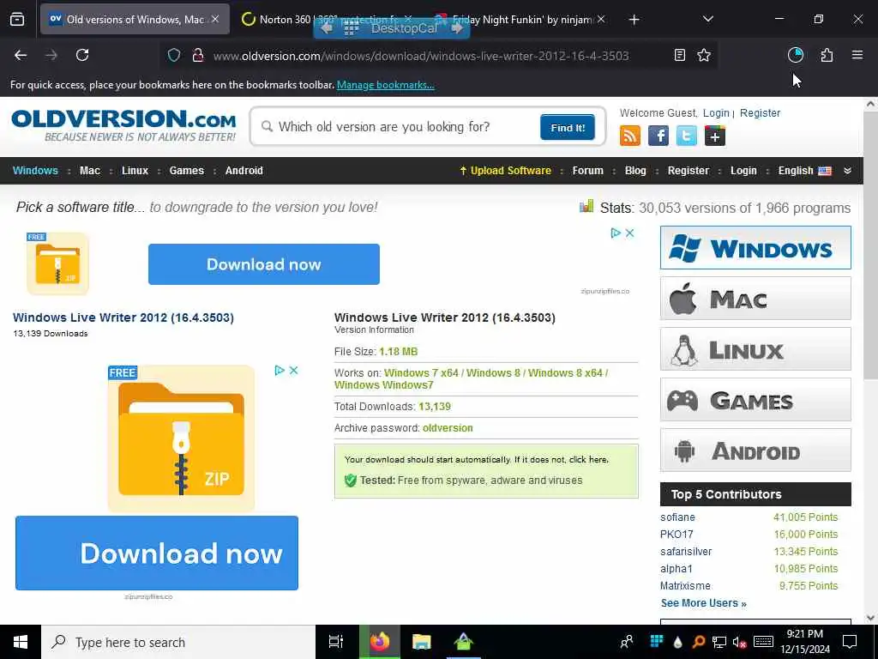Image resolution: width=878 pixels, height=659 pixels.
Task: Open the Android menu in the nav bar
Action: tap(244, 171)
